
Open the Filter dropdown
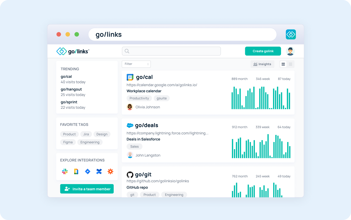(136, 64)
